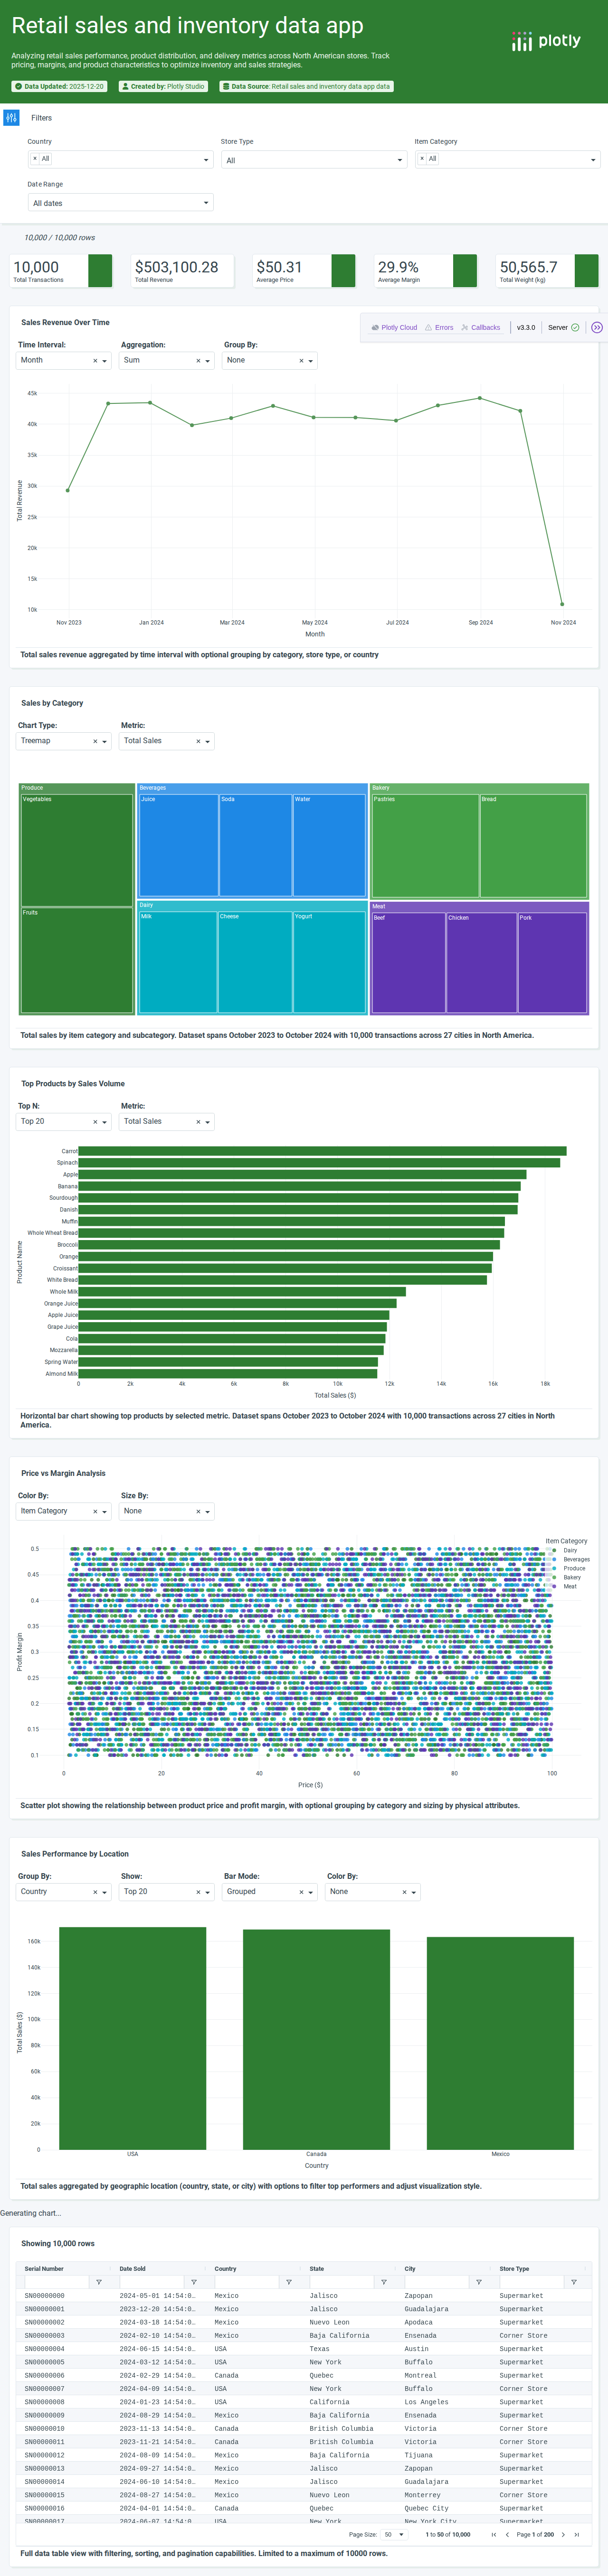Go to next table page
Image resolution: width=608 pixels, height=2576 pixels.
tap(563, 2535)
